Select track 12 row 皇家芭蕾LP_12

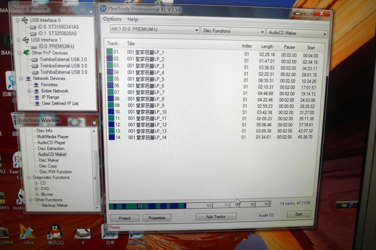(211, 125)
